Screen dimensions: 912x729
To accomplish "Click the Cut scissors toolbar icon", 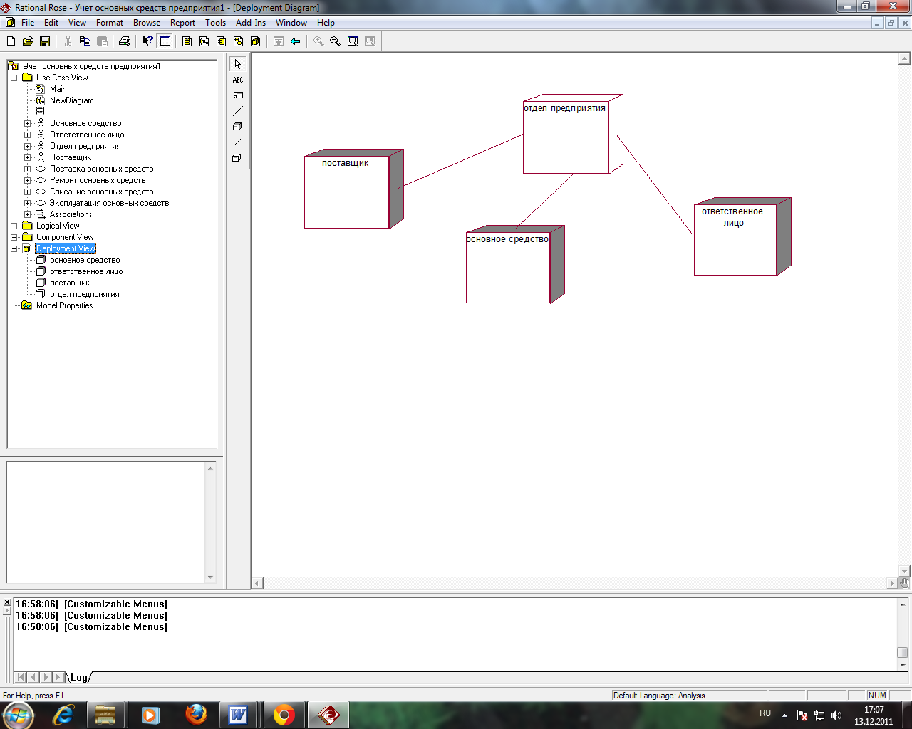I will click(68, 41).
